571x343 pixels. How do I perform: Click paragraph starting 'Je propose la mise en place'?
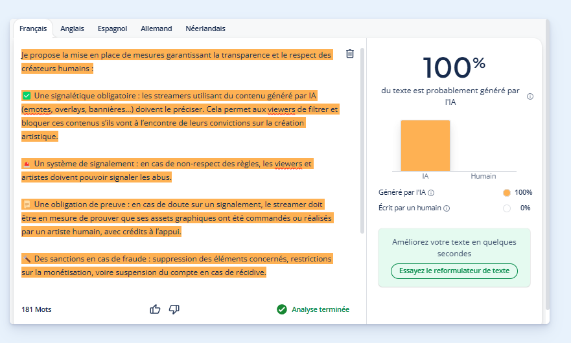177,61
